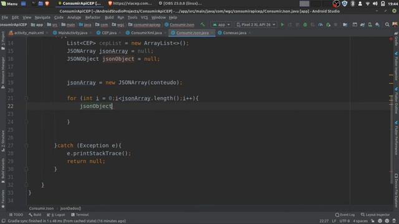Viewport: 399px width, 224px height.
Task: Click the Stop button in the toolbar
Action: (335, 25)
